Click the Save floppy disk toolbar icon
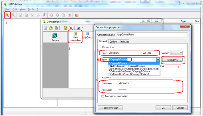The width and height of the screenshot is (203, 116). pyautogui.click(x=27, y=15)
